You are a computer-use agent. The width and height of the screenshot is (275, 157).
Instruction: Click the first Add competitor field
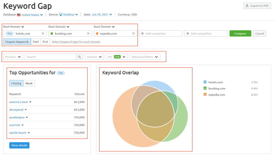click(161, 34)
